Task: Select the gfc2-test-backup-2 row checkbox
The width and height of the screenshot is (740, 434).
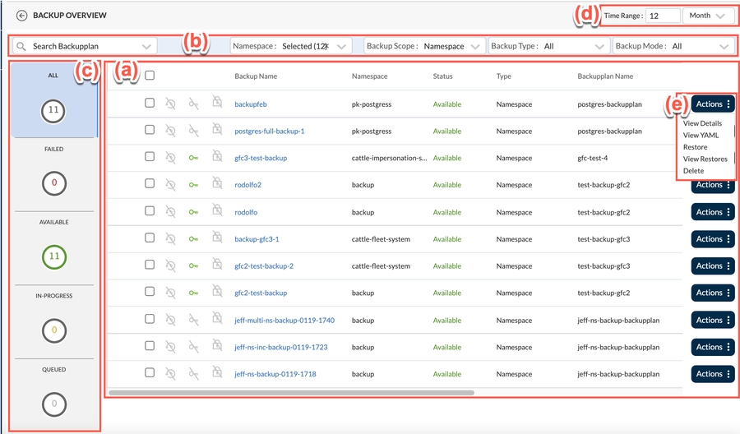Action: pos(150,265)
